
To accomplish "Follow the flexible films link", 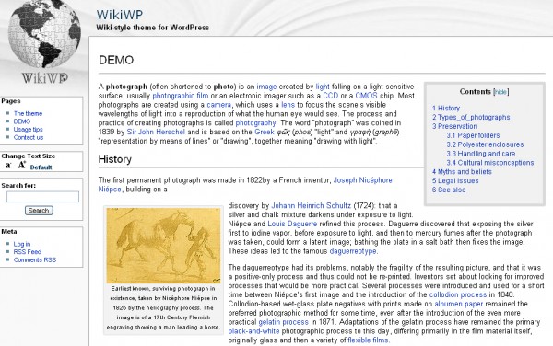I will coord(368,340).
